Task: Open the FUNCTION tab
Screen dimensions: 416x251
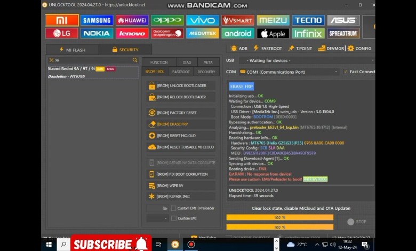Action: [159, 62]
